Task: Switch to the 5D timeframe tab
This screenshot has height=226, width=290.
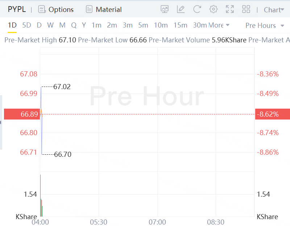Action: tap(26, 25)
